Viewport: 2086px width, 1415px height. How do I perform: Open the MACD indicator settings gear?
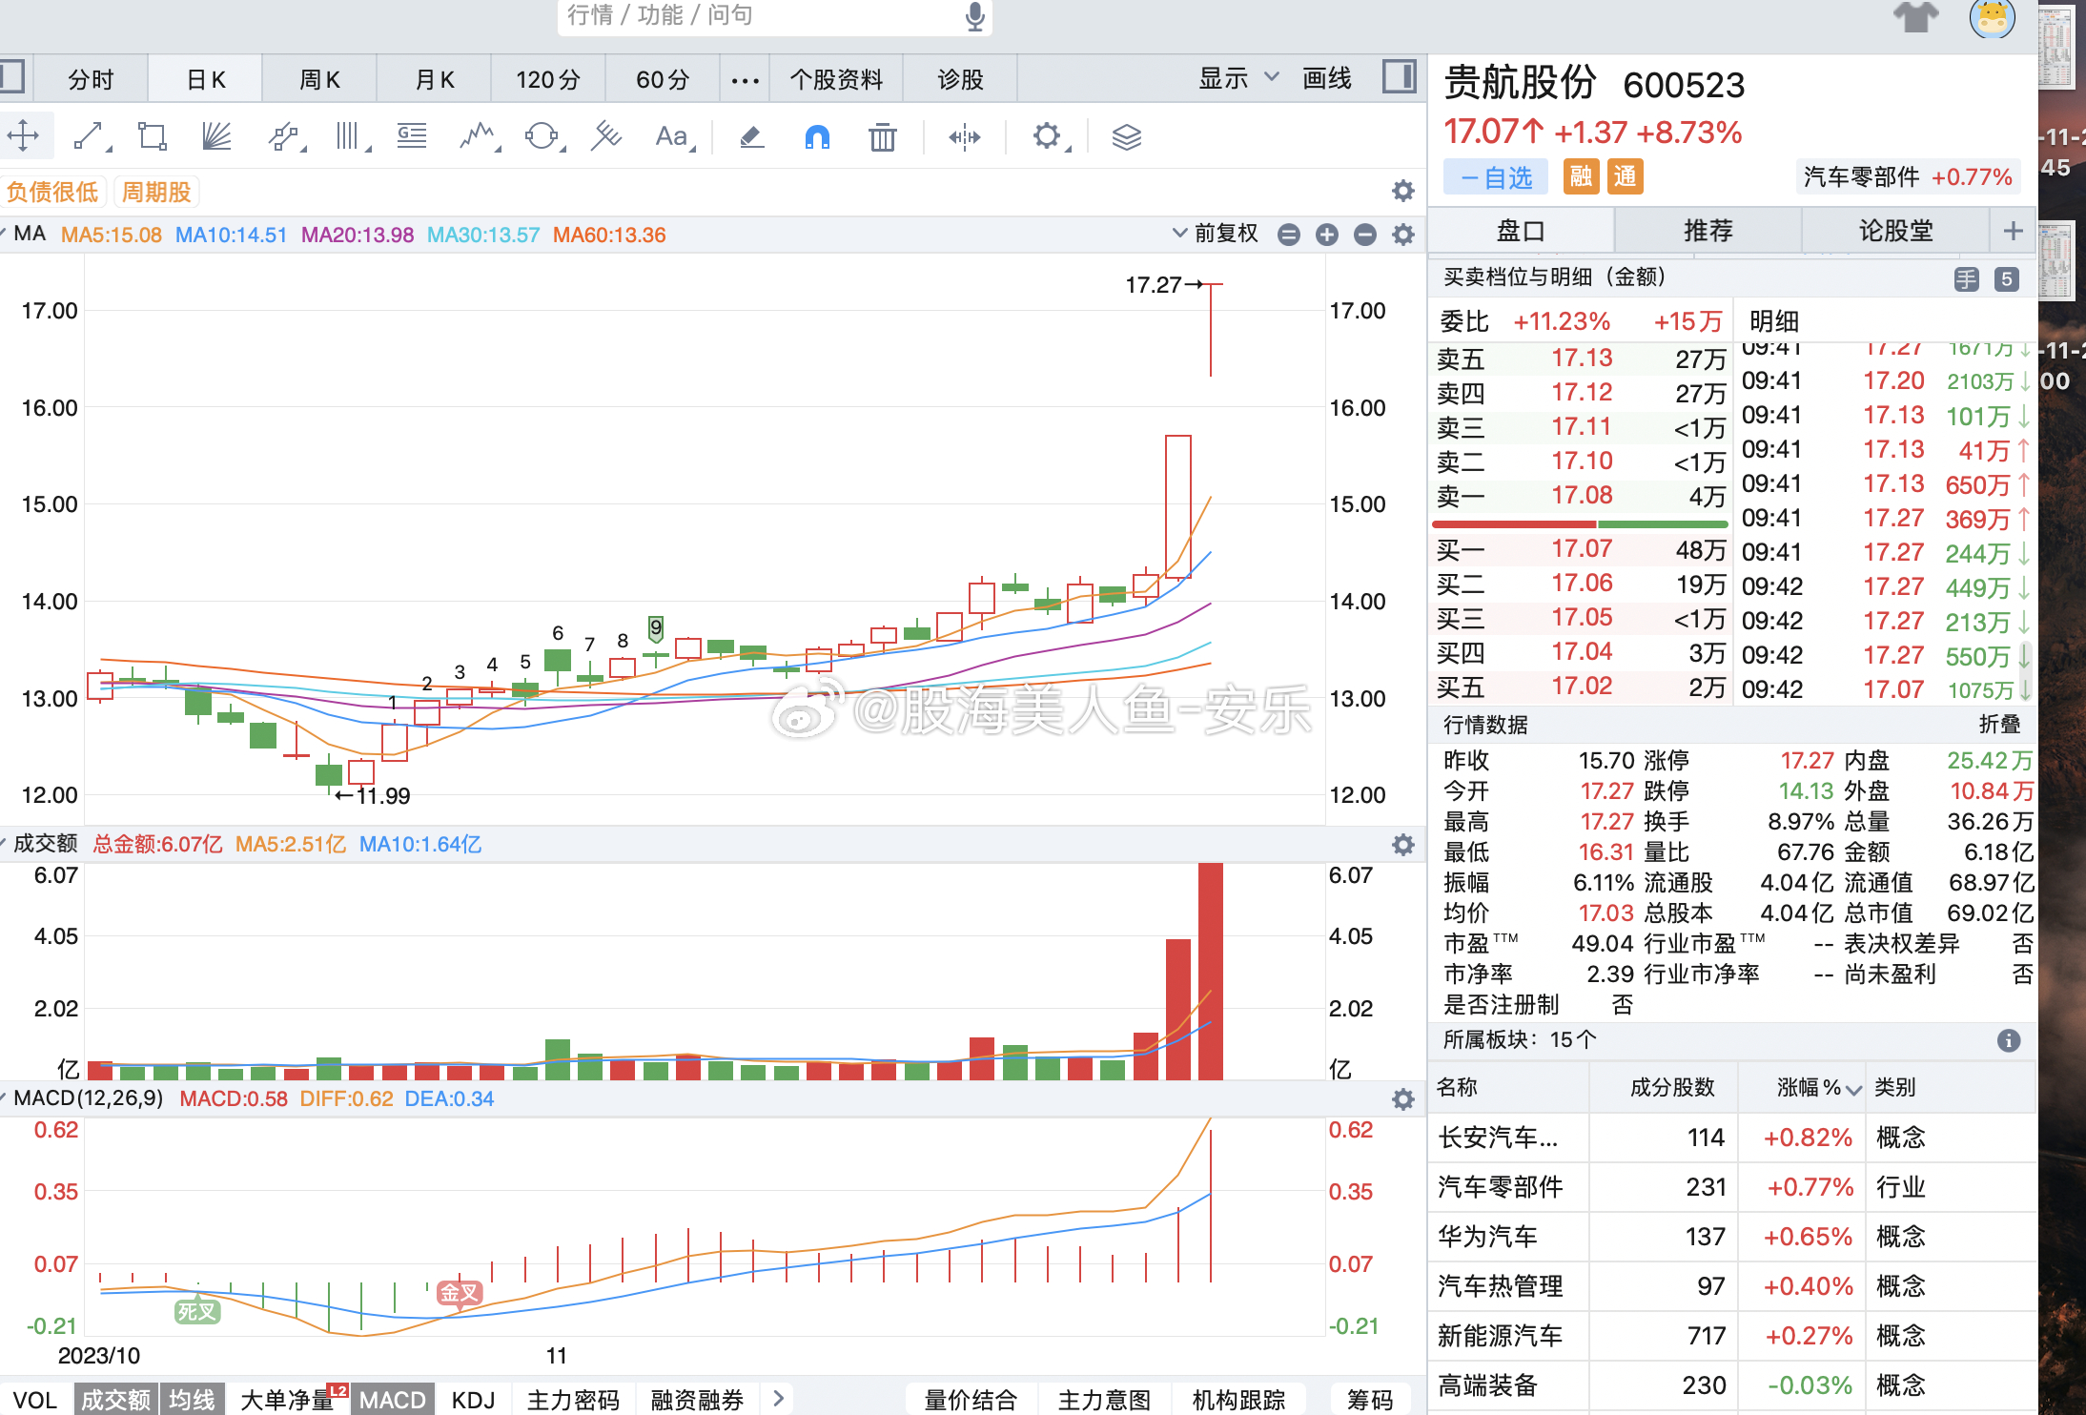[x=1403, y=1098]
